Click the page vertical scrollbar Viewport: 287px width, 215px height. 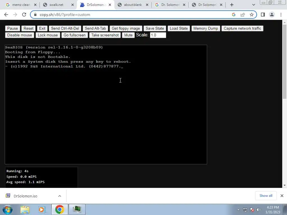[x=284, y=62]
